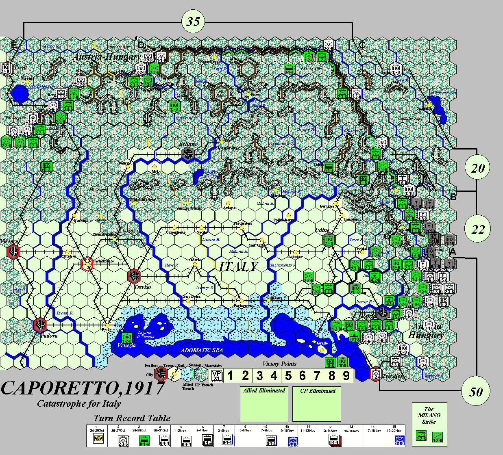
Task: Click the "24-25Oct" turn label
Action: click(x=97, y=430)
